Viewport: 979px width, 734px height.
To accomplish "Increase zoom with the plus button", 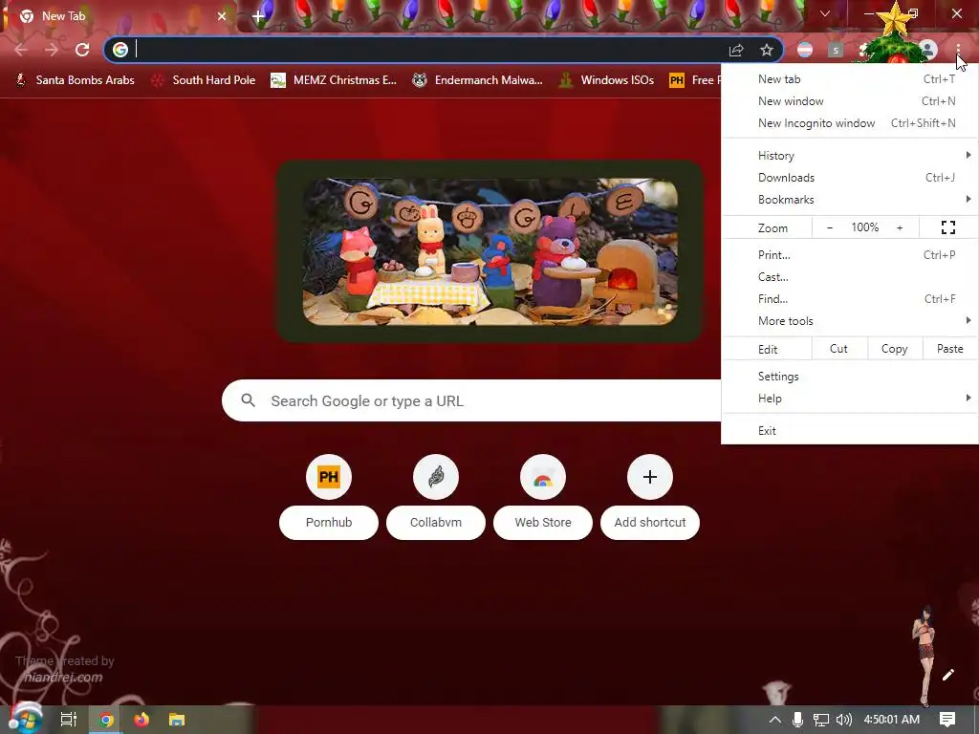I will (900, 227).
